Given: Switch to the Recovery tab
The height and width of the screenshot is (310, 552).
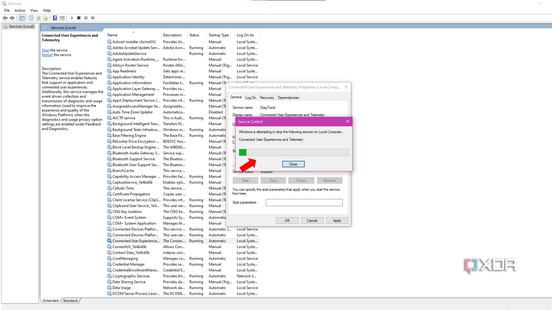Looking at the screenshot, I should tap(267, 98).
